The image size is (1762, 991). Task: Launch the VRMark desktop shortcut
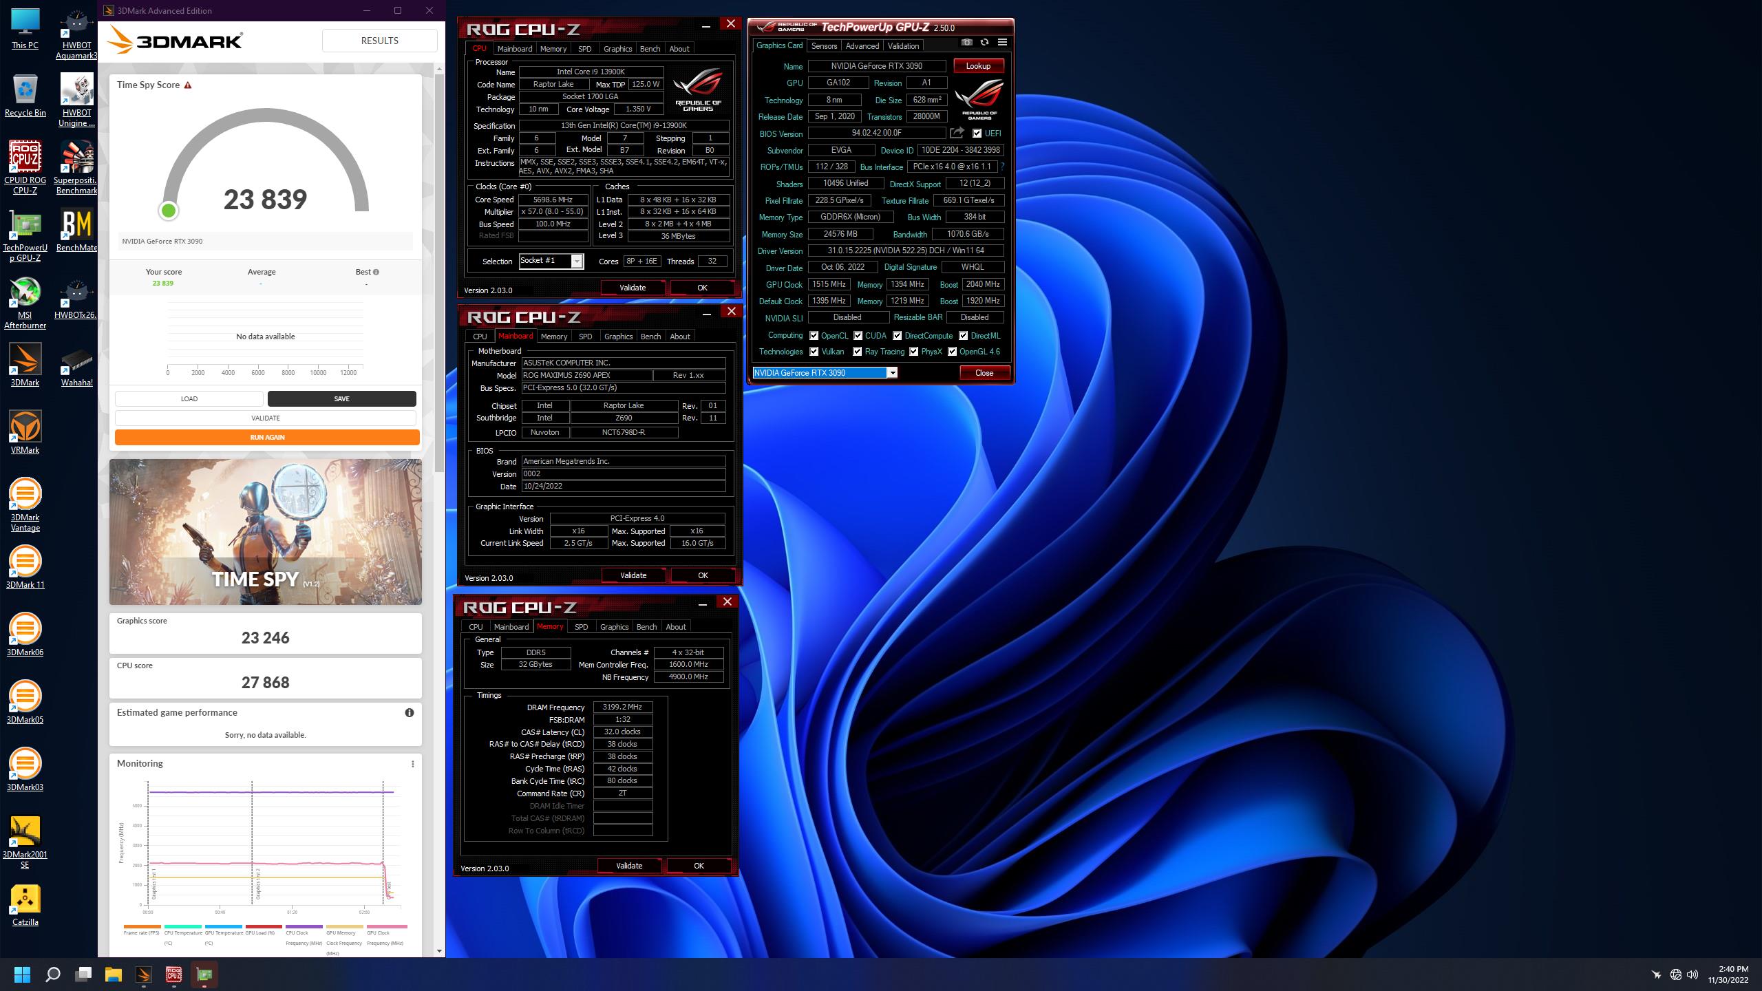[25, 432]
